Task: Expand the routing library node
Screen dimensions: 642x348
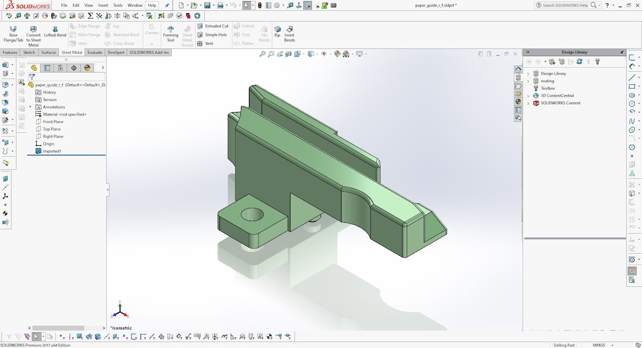Action: 528,81
